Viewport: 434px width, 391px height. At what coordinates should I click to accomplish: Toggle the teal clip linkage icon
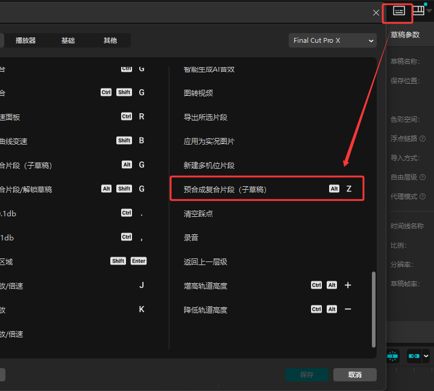414,356
